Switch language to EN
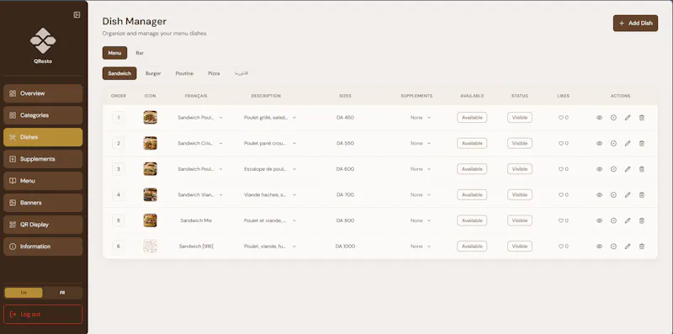The width and height of the screenshot is (673, 334). pyautogui.click(x=24, y=293)
